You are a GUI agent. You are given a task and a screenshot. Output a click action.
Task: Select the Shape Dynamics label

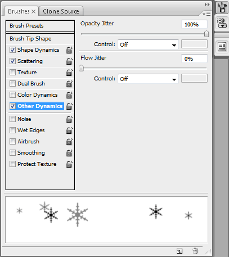pyautogui.click(x=38, y=50)
